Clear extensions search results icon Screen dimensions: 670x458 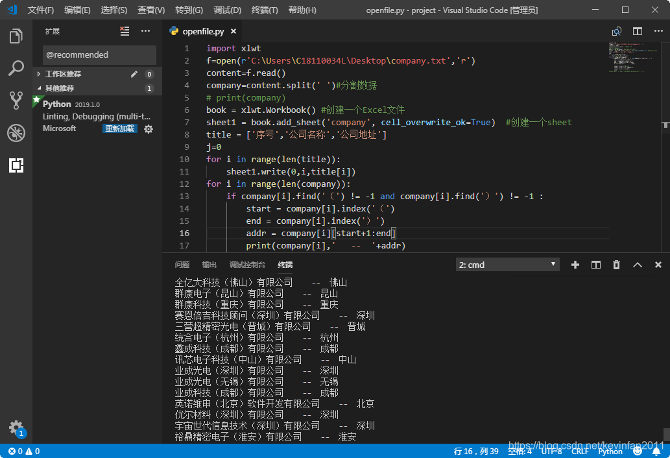(x=125, y=30)
